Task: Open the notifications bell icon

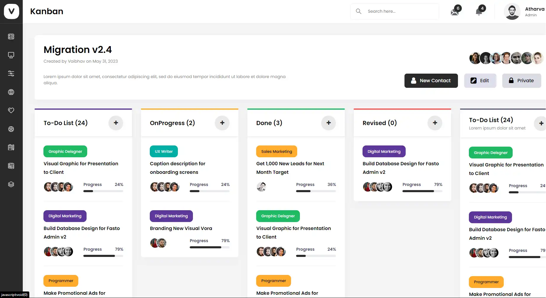Action: coord(479,12)
